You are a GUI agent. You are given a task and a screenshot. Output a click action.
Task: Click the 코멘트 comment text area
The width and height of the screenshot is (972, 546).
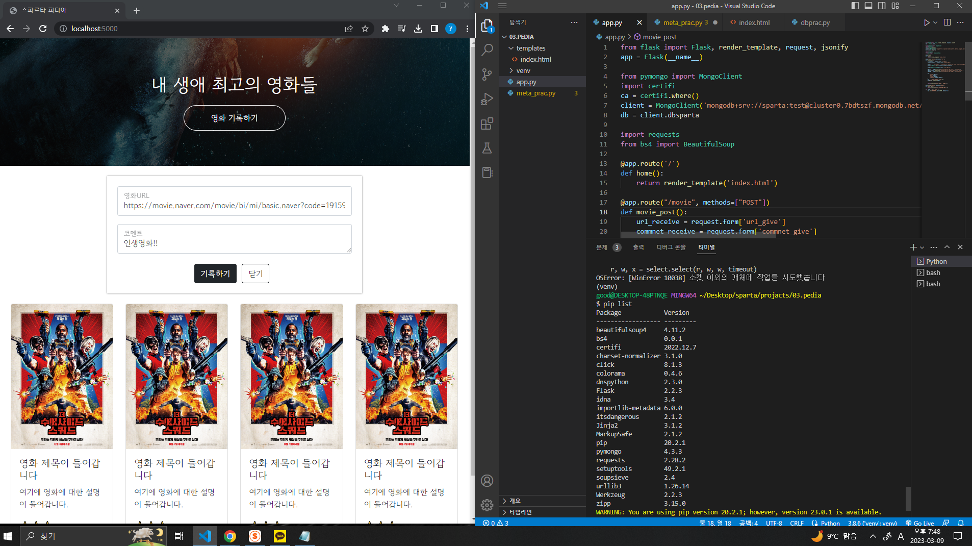click(235, 239)
